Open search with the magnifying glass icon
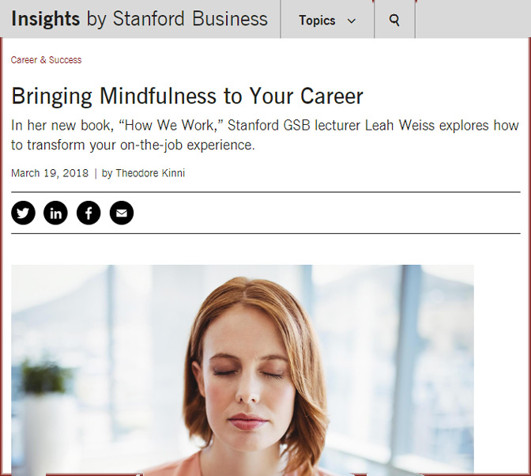The width and height of the screenshot is (531, 476). point(394,21)
